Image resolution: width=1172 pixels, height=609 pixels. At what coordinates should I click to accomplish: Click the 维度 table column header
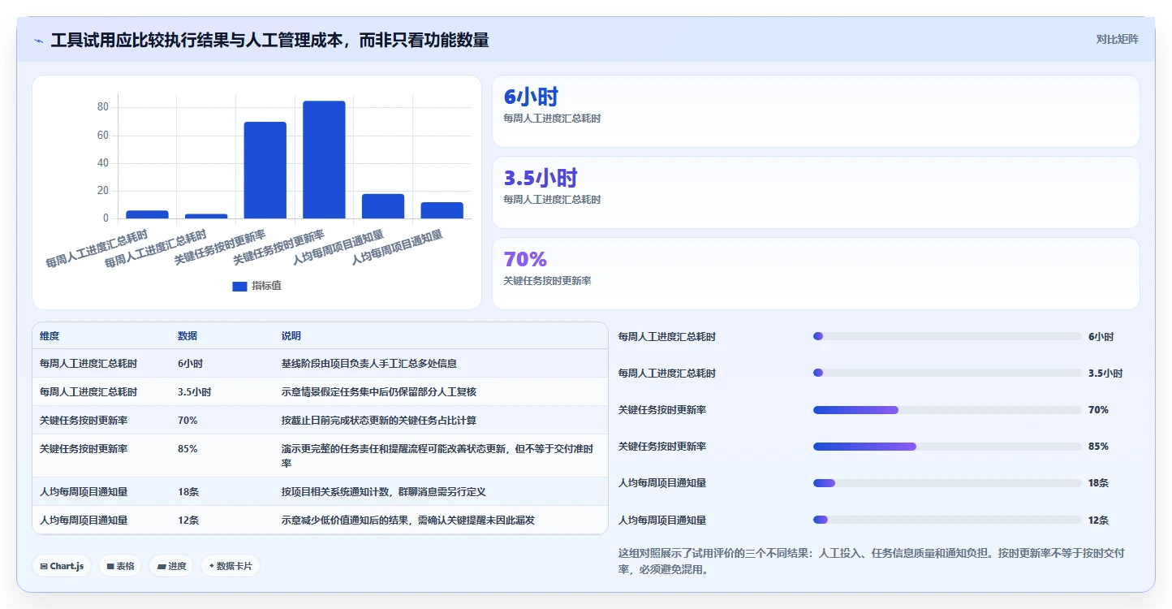click(x=50, y=336)
